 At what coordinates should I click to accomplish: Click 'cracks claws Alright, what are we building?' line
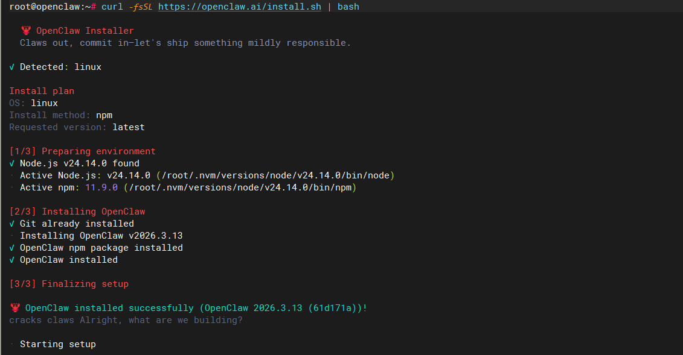[x=126, y=320]
